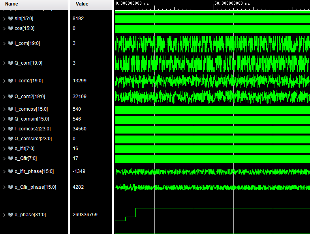Screen dimensions: 310x234
Task: Click value 546 of Q_comsin
Action: click(x=77, y=119)
